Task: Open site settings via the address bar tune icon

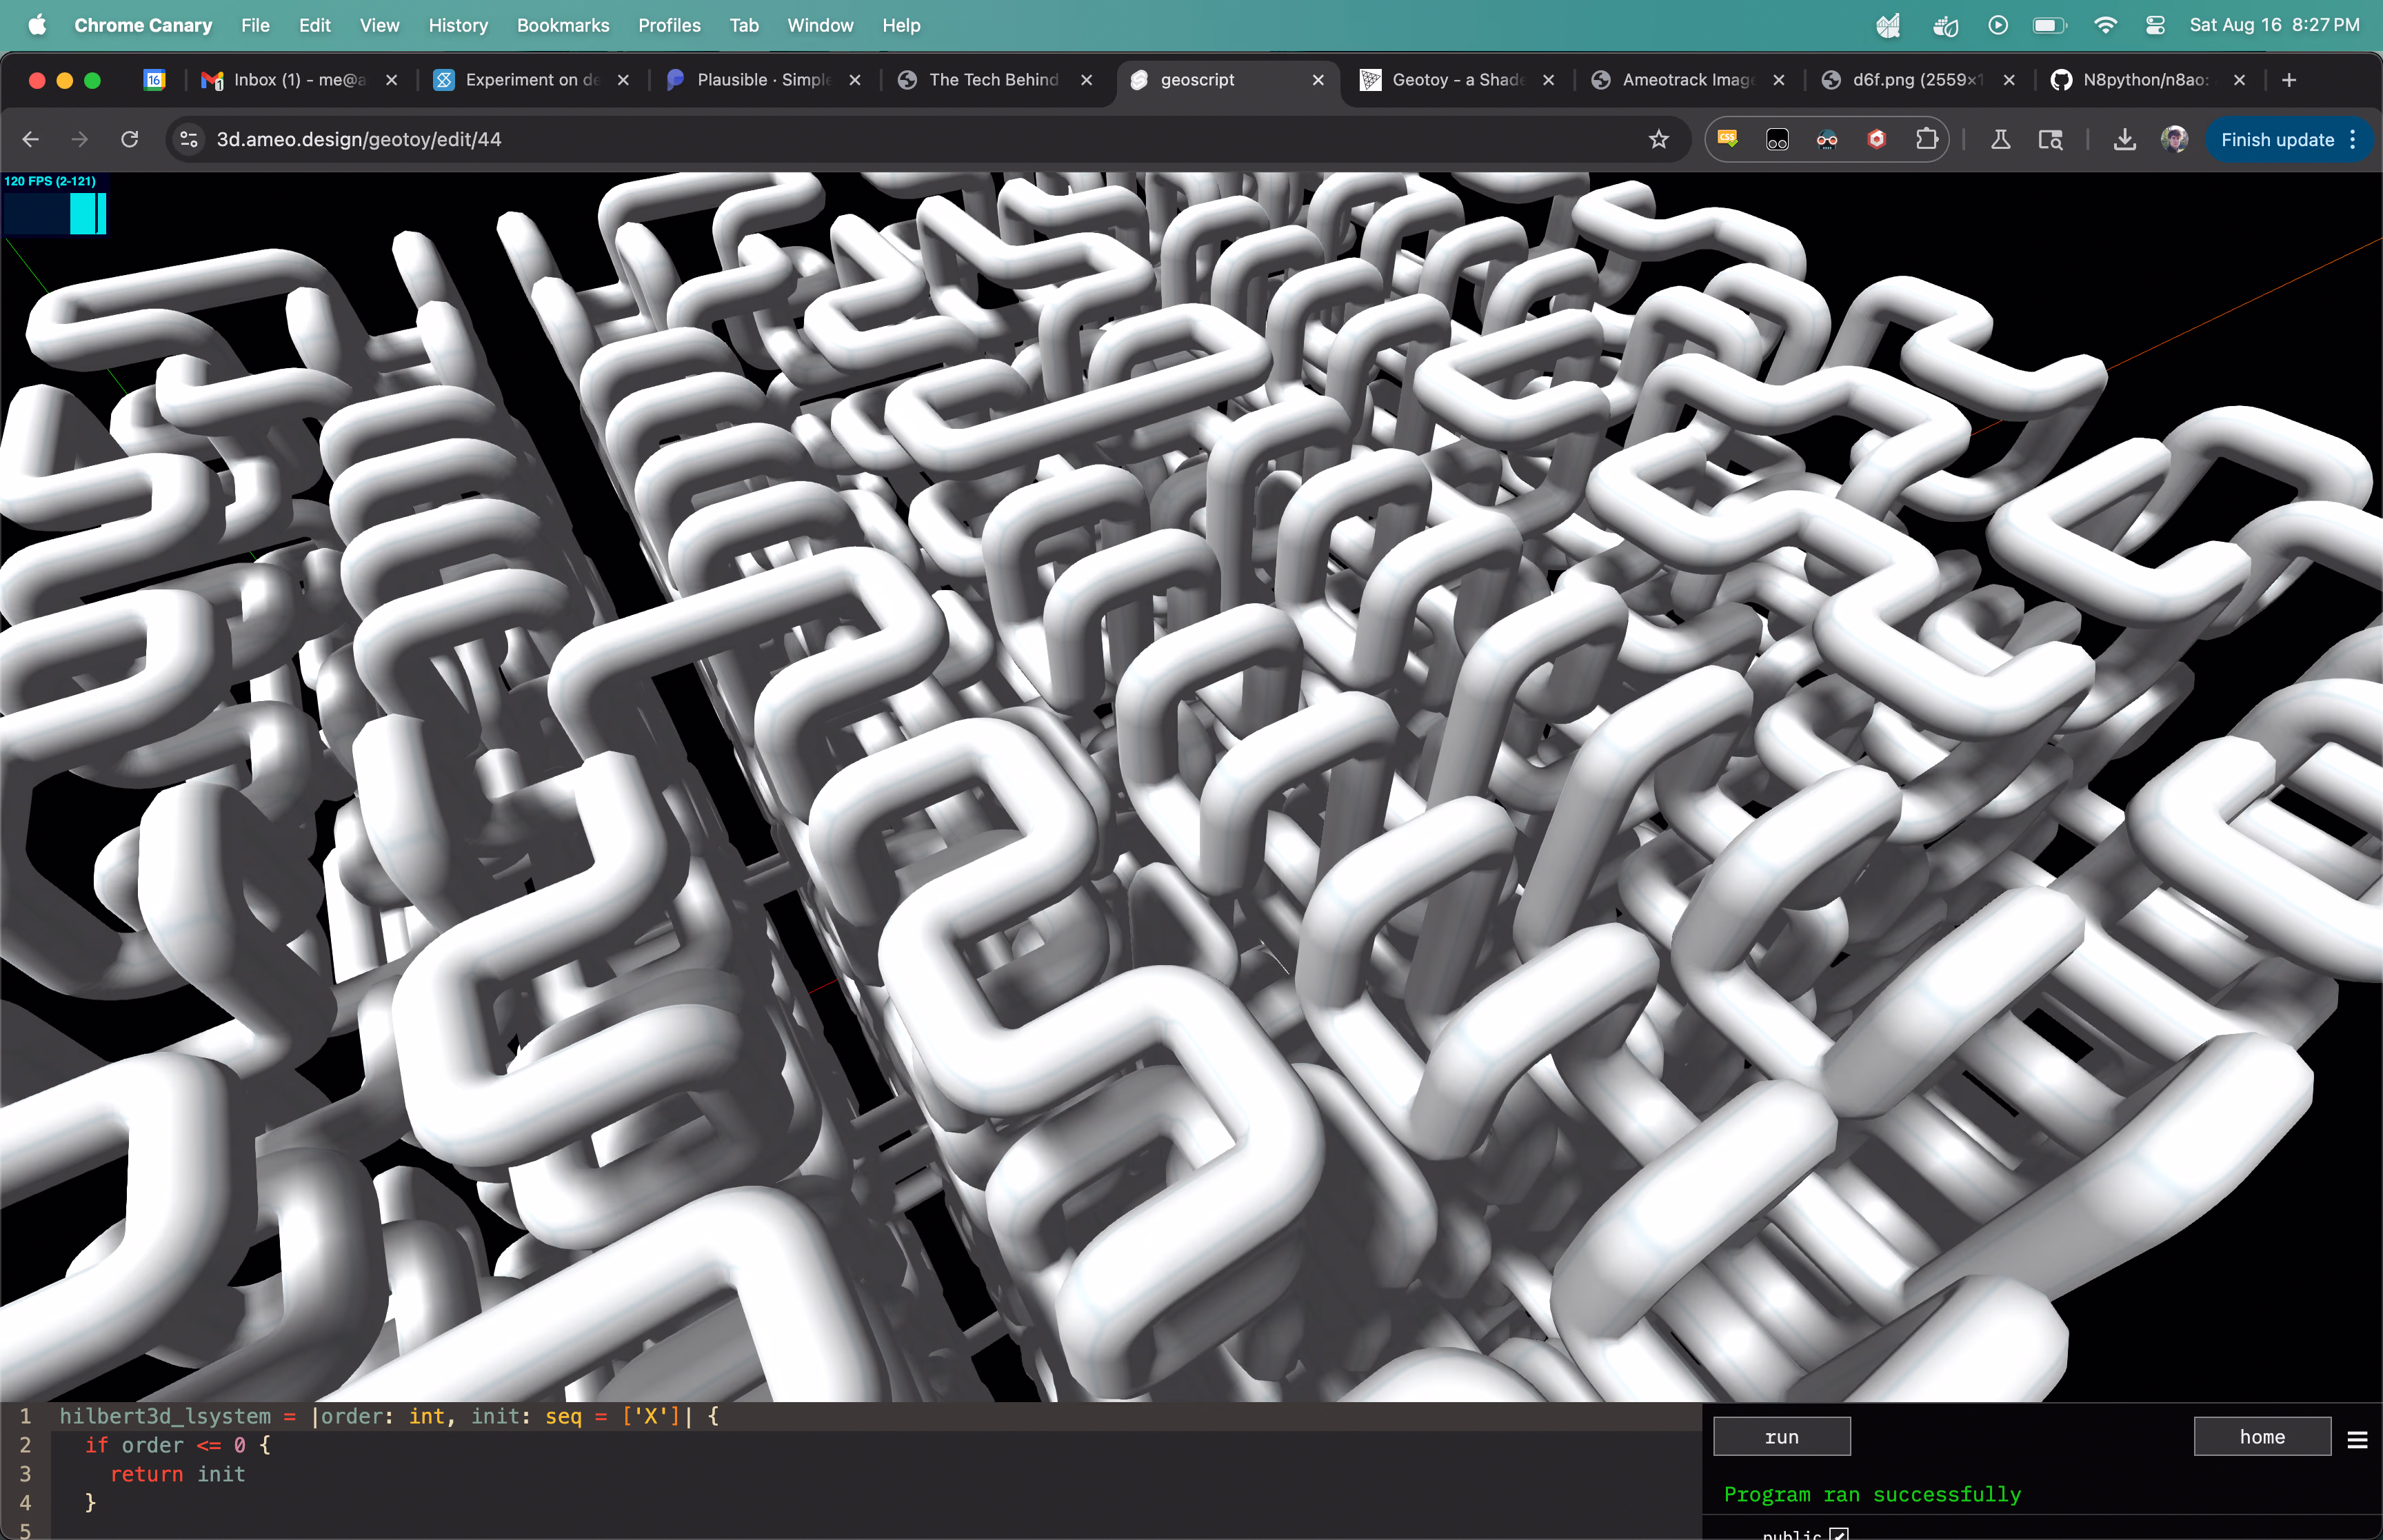Action: point(188,139)
